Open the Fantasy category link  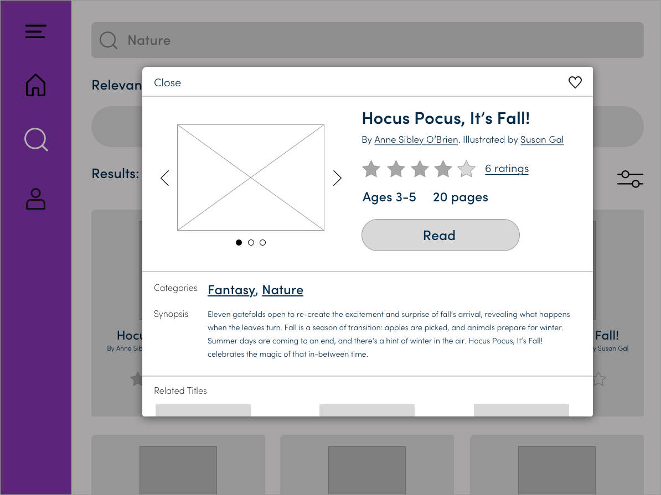click(231, 290)
